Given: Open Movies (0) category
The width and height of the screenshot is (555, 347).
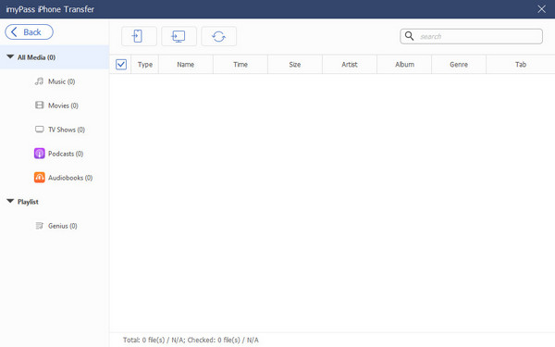Looking at the screenshot, I should coord(63,105).
